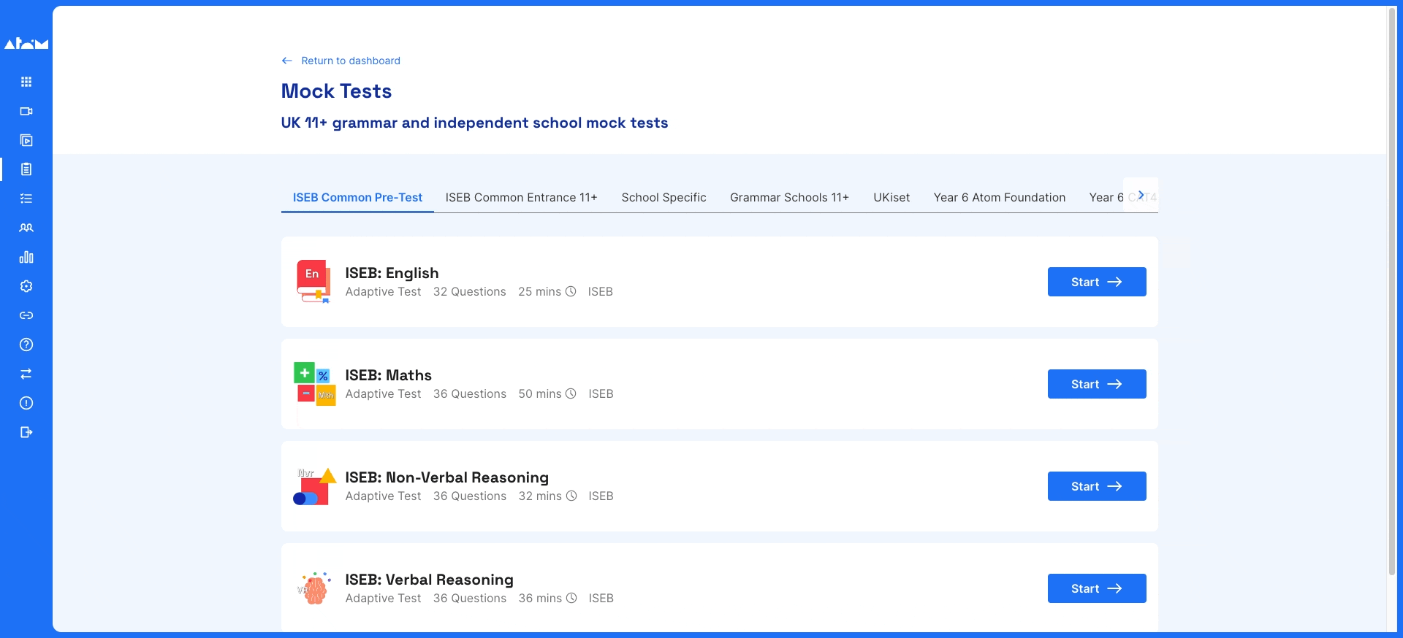Open the checklist tasks sidebar icon
The width and height of the screenshot is (1403, 638).
click(26, 199)
